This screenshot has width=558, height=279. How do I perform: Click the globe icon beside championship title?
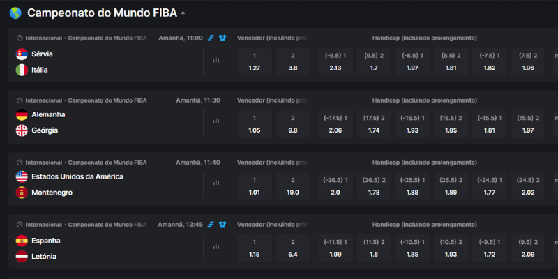tap(15, 13)
